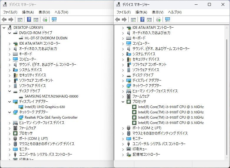
Task: Select コンピューター in left window
Action: point(28,59)
